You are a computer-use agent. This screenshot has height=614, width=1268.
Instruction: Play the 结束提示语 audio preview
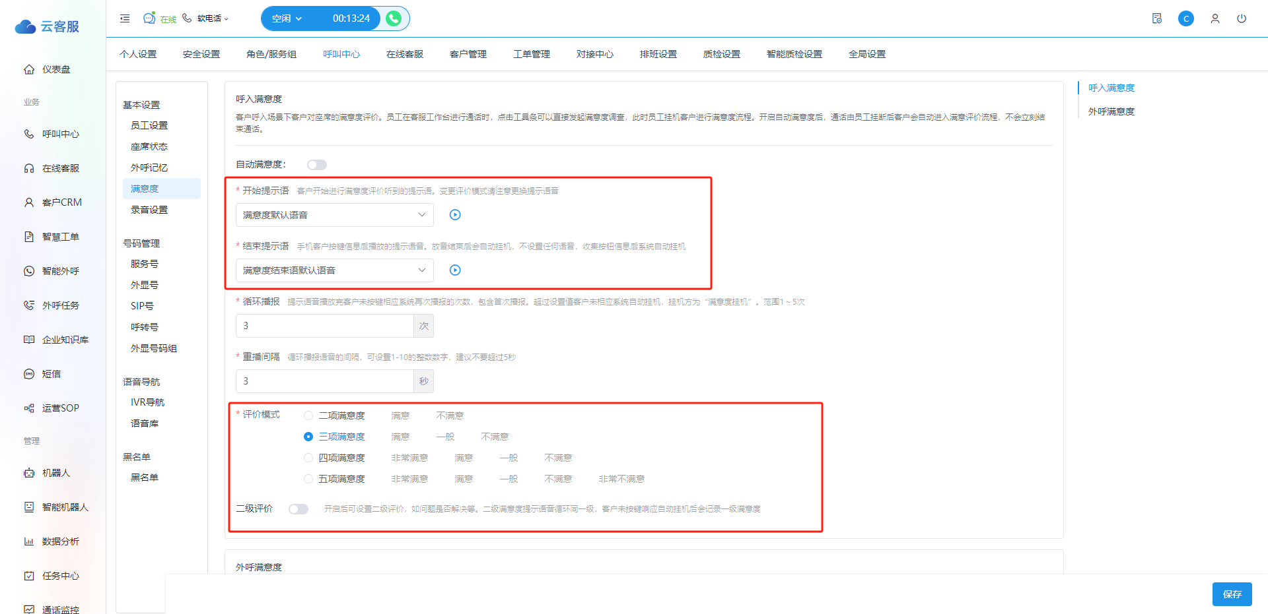click(x=455, y=270)
